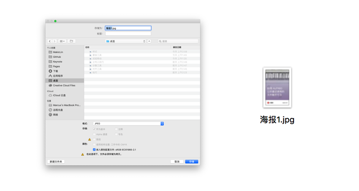359x191 pixels.
Task: Click the back navigation arrow
Action: click(x=50, y=42)
